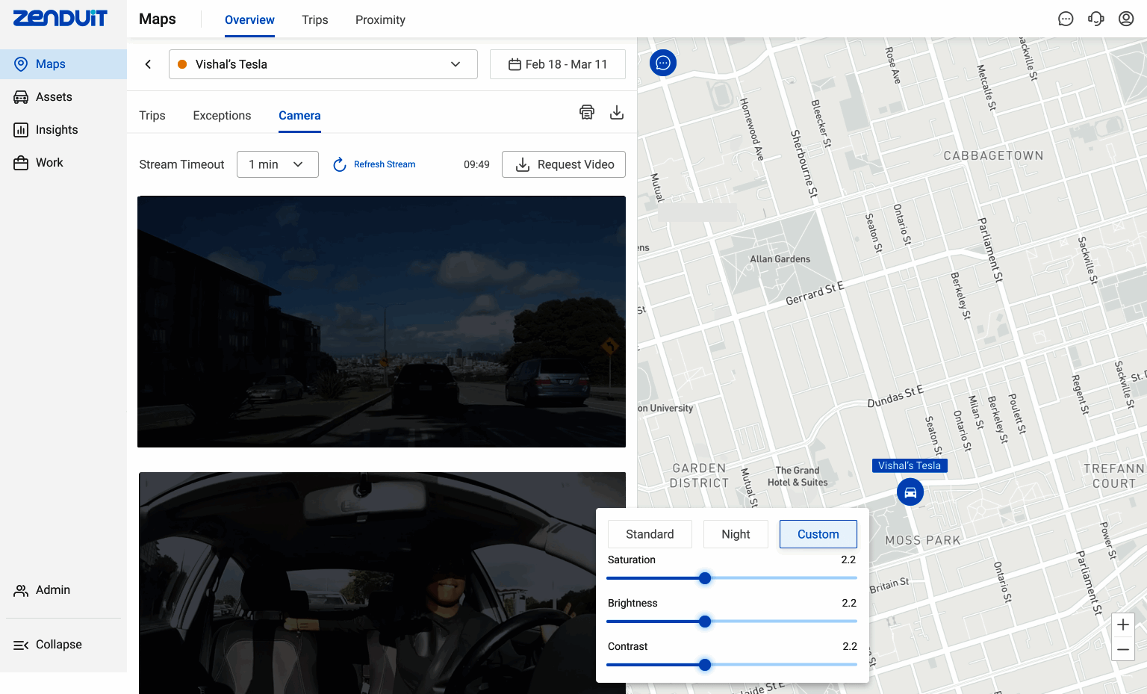This screenshot has height=694, width=1147.
Task: Select the Custom image mode
Action: (x=818, y=534)
